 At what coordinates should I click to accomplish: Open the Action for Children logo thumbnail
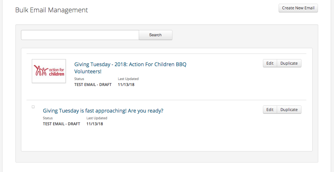(49, 71)
